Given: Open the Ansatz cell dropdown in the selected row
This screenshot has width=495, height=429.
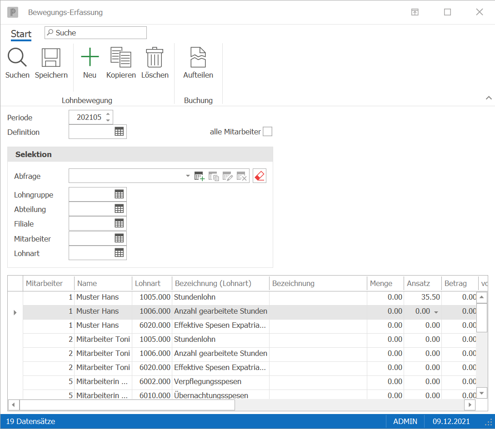Looking at the screenshot, I should tap(436, 312).
